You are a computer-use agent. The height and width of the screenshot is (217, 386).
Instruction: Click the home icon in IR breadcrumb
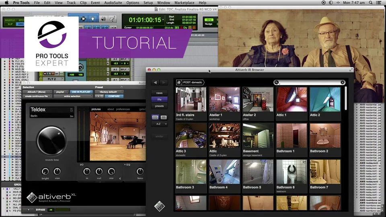[179, 82]
